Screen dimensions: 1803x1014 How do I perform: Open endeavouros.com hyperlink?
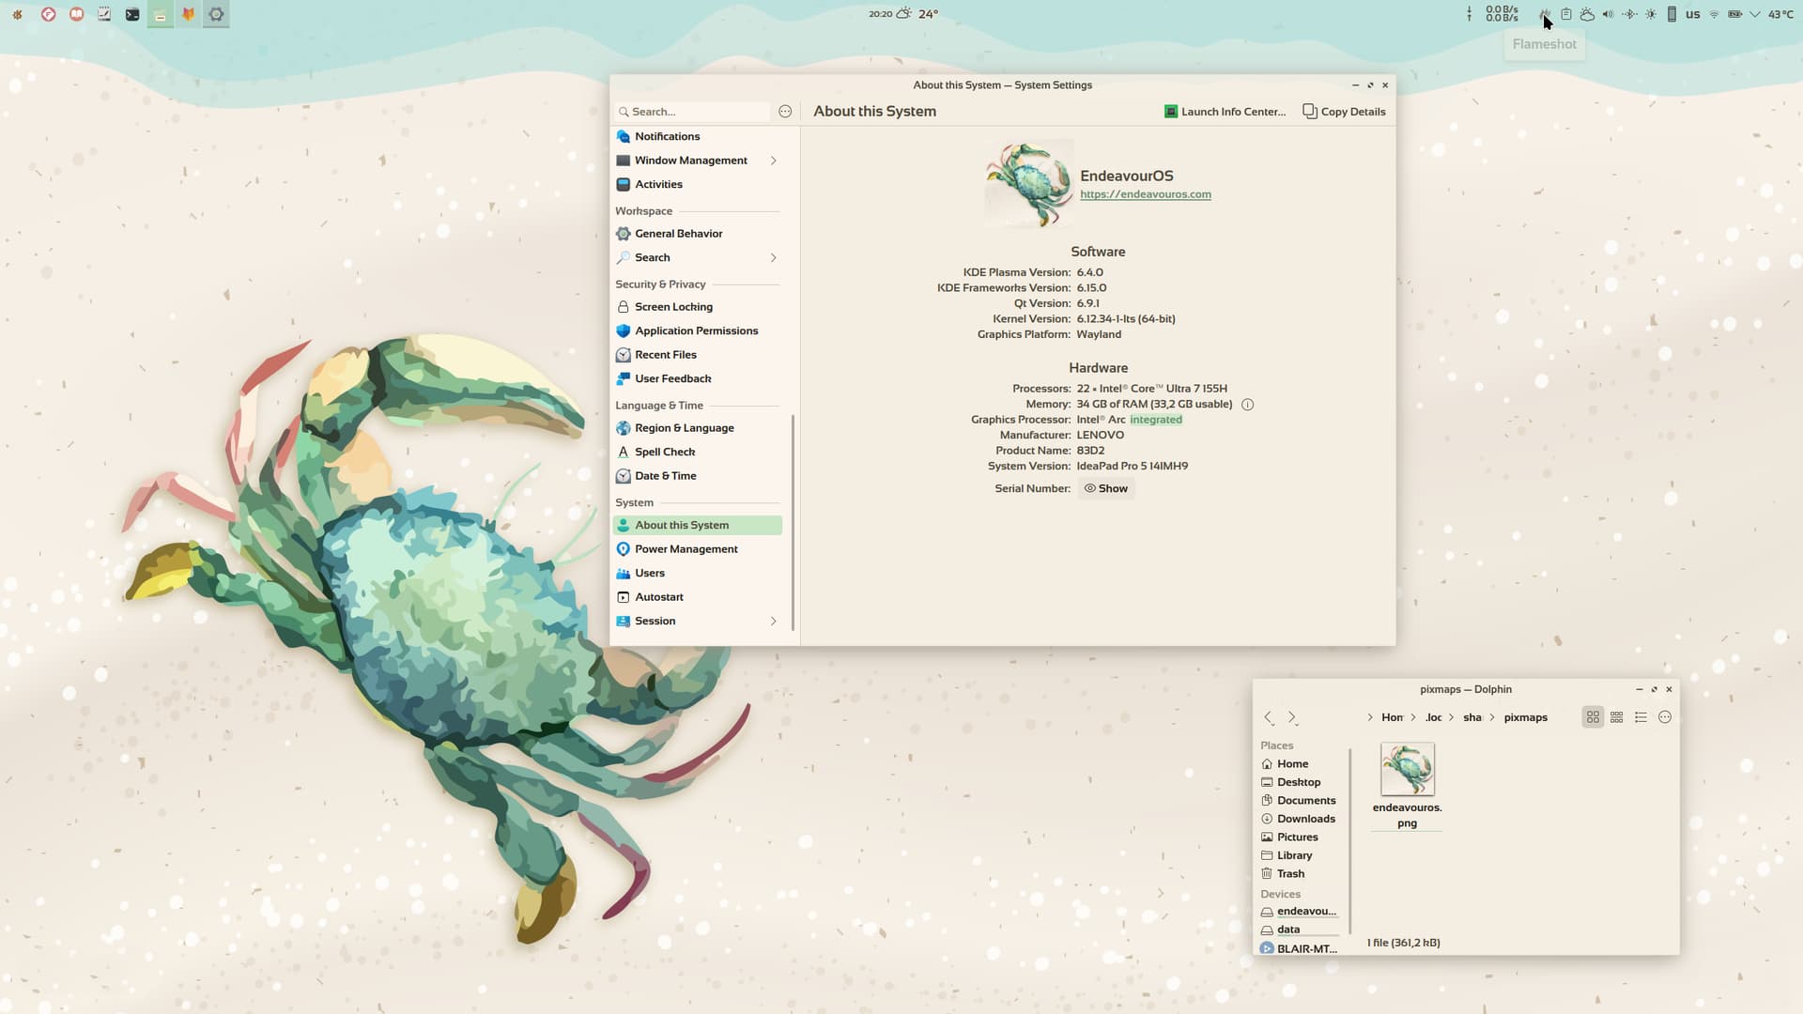1145,194
